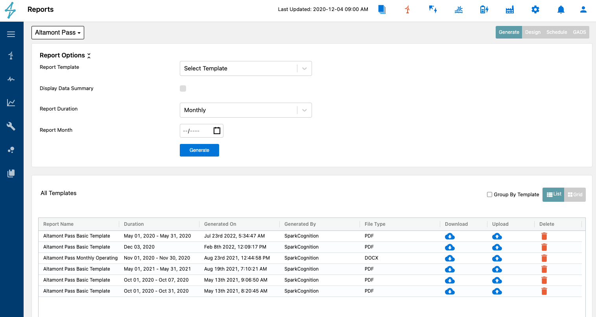Sort by File Type column header

375,224
